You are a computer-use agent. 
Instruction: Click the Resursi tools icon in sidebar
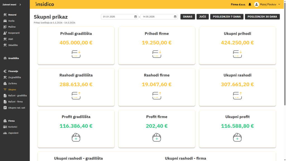click(x=5, y=15)
